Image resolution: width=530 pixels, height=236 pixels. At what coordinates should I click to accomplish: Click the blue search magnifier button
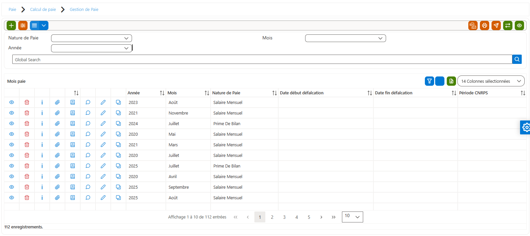[x=517, y=59]
